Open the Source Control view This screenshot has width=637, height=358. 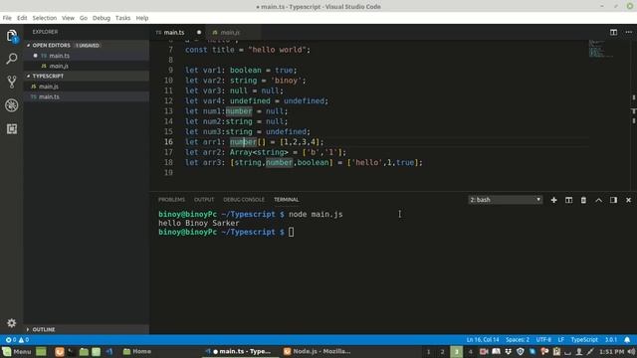(12, 82)
